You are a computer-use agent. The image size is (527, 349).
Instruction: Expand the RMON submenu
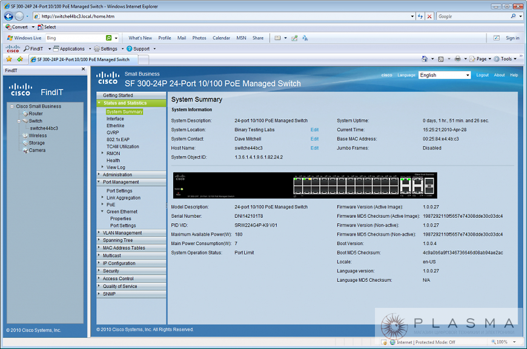pyautogui.click(x=102, y=153)
